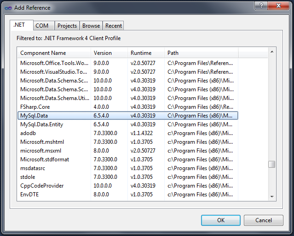Click the list scrollbar thumb
This screenshot has height=236, width=294.
(272, 164)
